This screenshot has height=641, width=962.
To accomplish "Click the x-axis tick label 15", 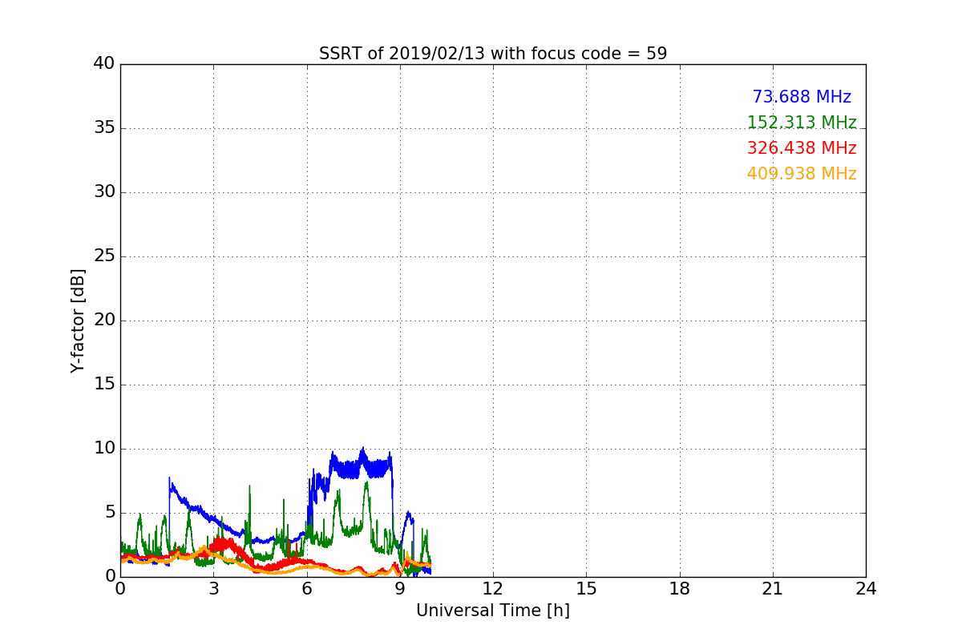I will click(586, 589).
